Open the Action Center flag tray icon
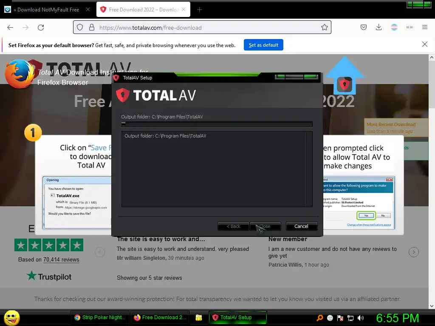The height and width of the screenshot is (326, 435). pyautogui.click(x=340, y=318)
